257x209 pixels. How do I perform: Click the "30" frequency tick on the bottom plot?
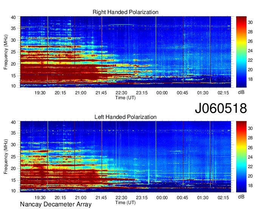pyautogui.click(x=13, y=145)
